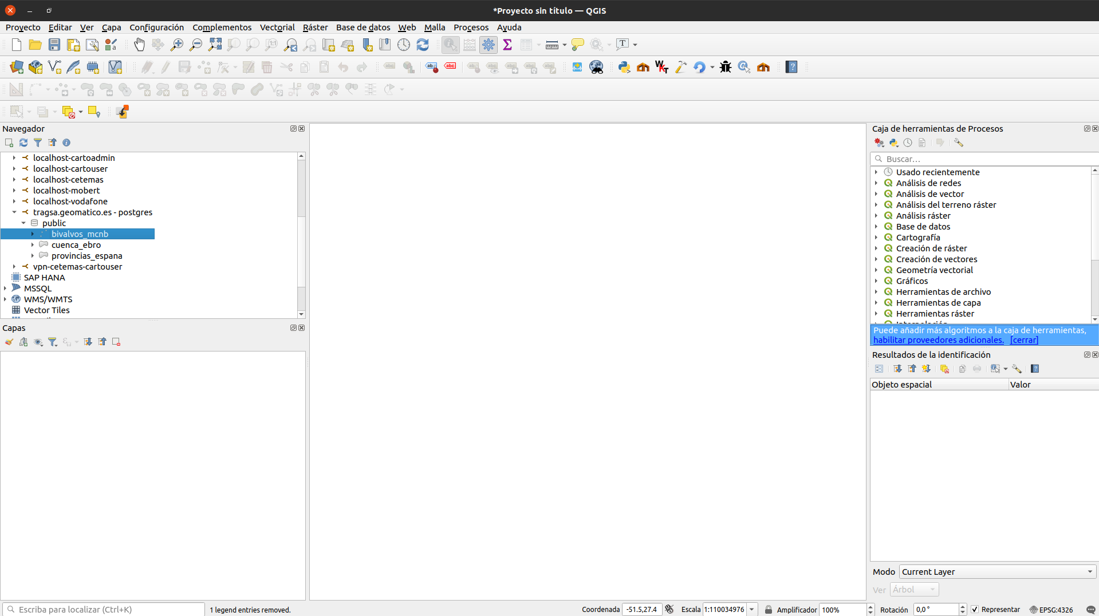Click the plugin reloader circular arrow icon
1099x616 pixels.
(x=699, y=67)
